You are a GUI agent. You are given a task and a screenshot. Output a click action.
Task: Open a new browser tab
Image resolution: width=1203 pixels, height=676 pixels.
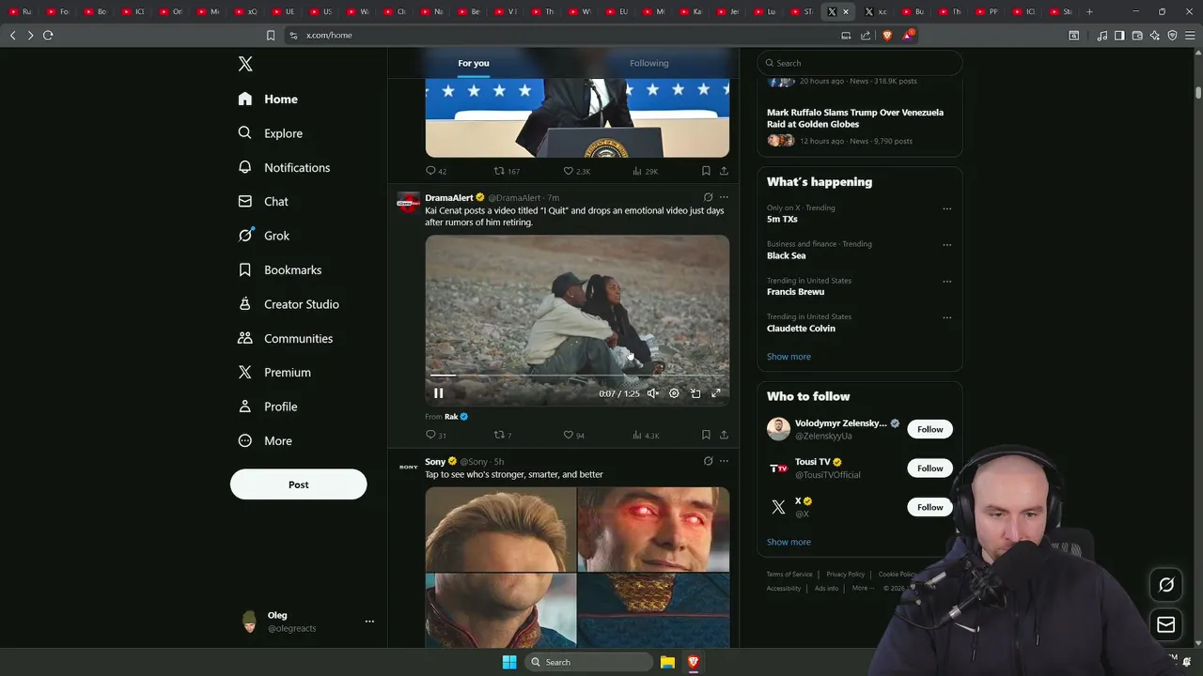pos(1089,11)
